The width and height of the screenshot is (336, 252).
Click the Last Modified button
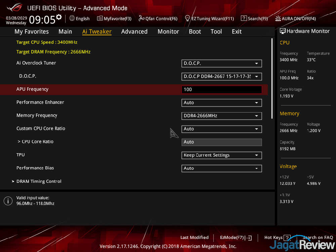coord(194,238)
